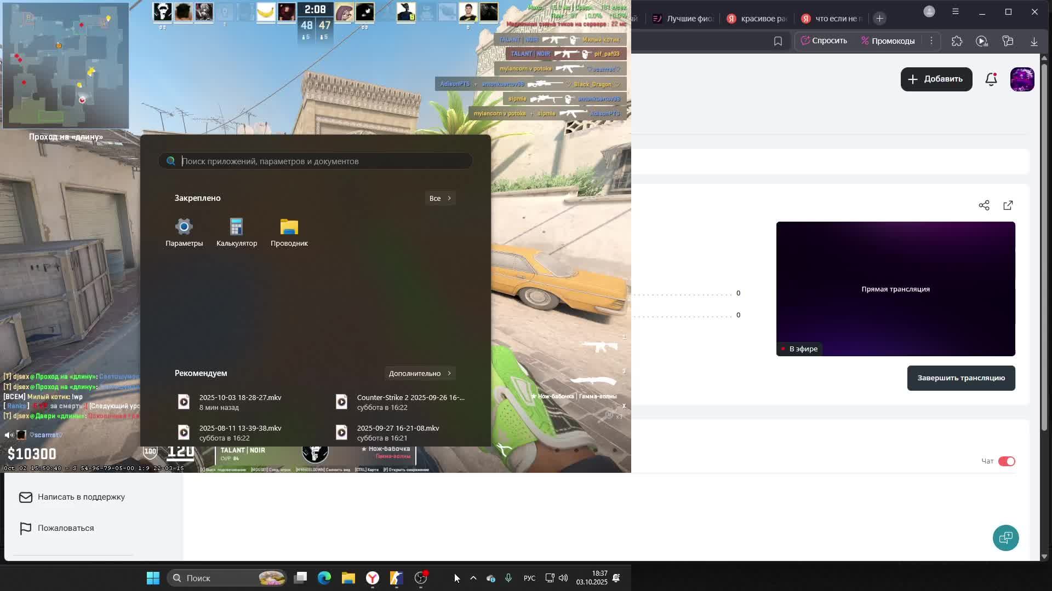Open Параметры settings app
Viewport: 1052px width, 591px height.
tap(184, 232)
